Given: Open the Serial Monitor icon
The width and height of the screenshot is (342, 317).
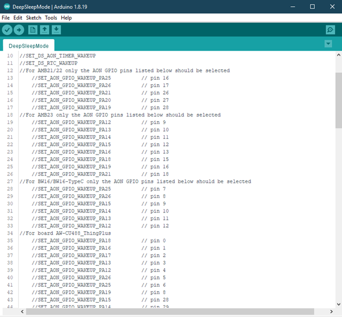Looking at the screenshot, I should [330, 30].
